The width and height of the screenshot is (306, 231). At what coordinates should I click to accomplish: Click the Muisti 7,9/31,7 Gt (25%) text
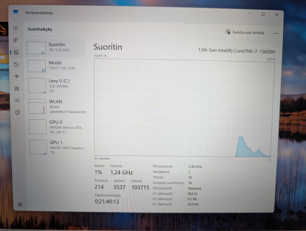pyautogui.click(x=62, y=68)
